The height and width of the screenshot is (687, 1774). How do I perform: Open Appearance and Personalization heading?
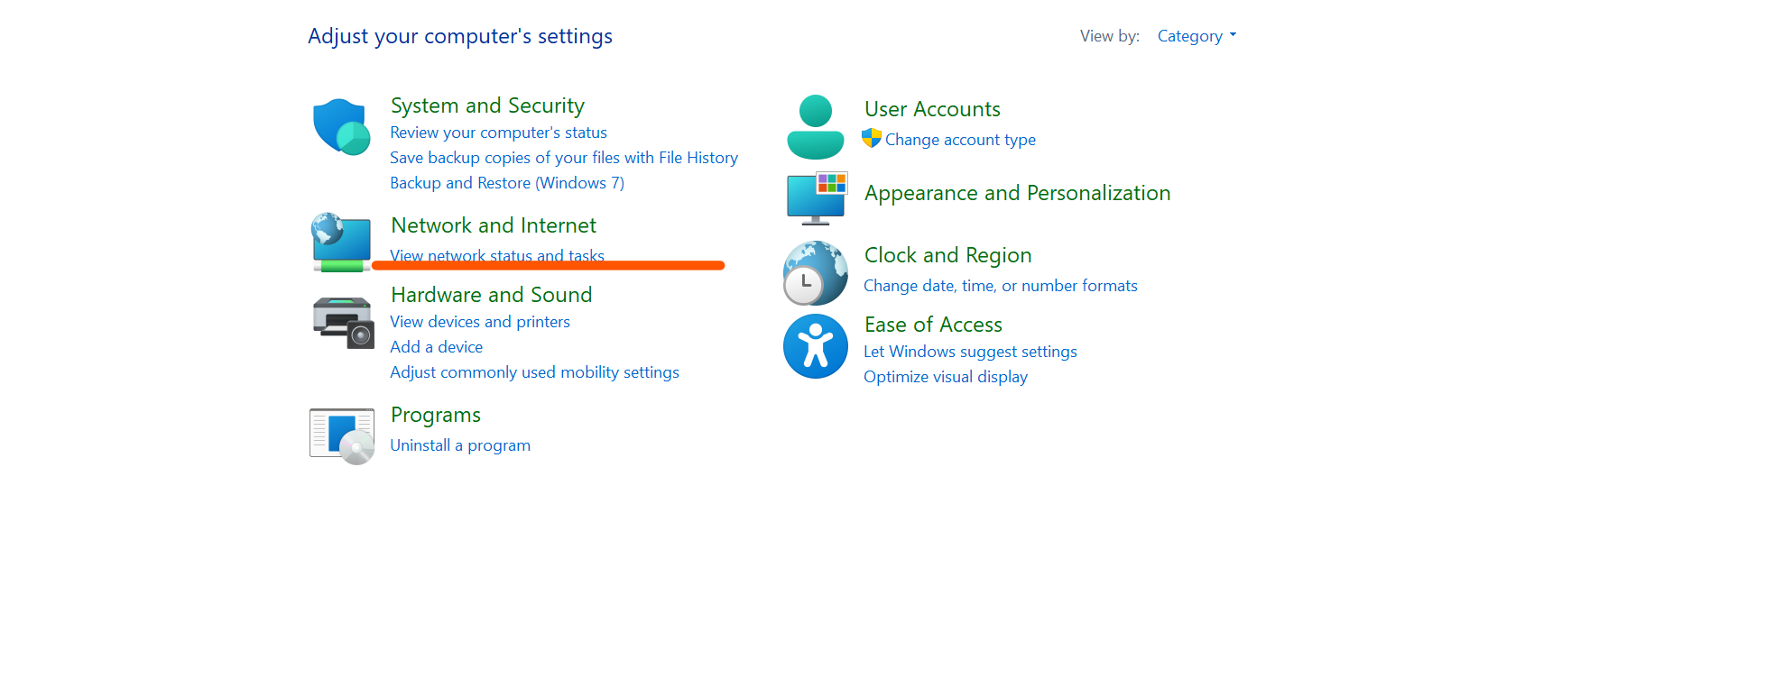pos(1018,193)
